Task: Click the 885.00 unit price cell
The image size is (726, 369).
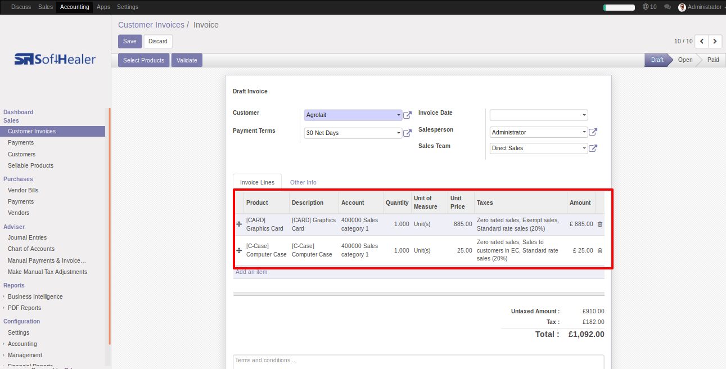Action: (x=461, y=224)
